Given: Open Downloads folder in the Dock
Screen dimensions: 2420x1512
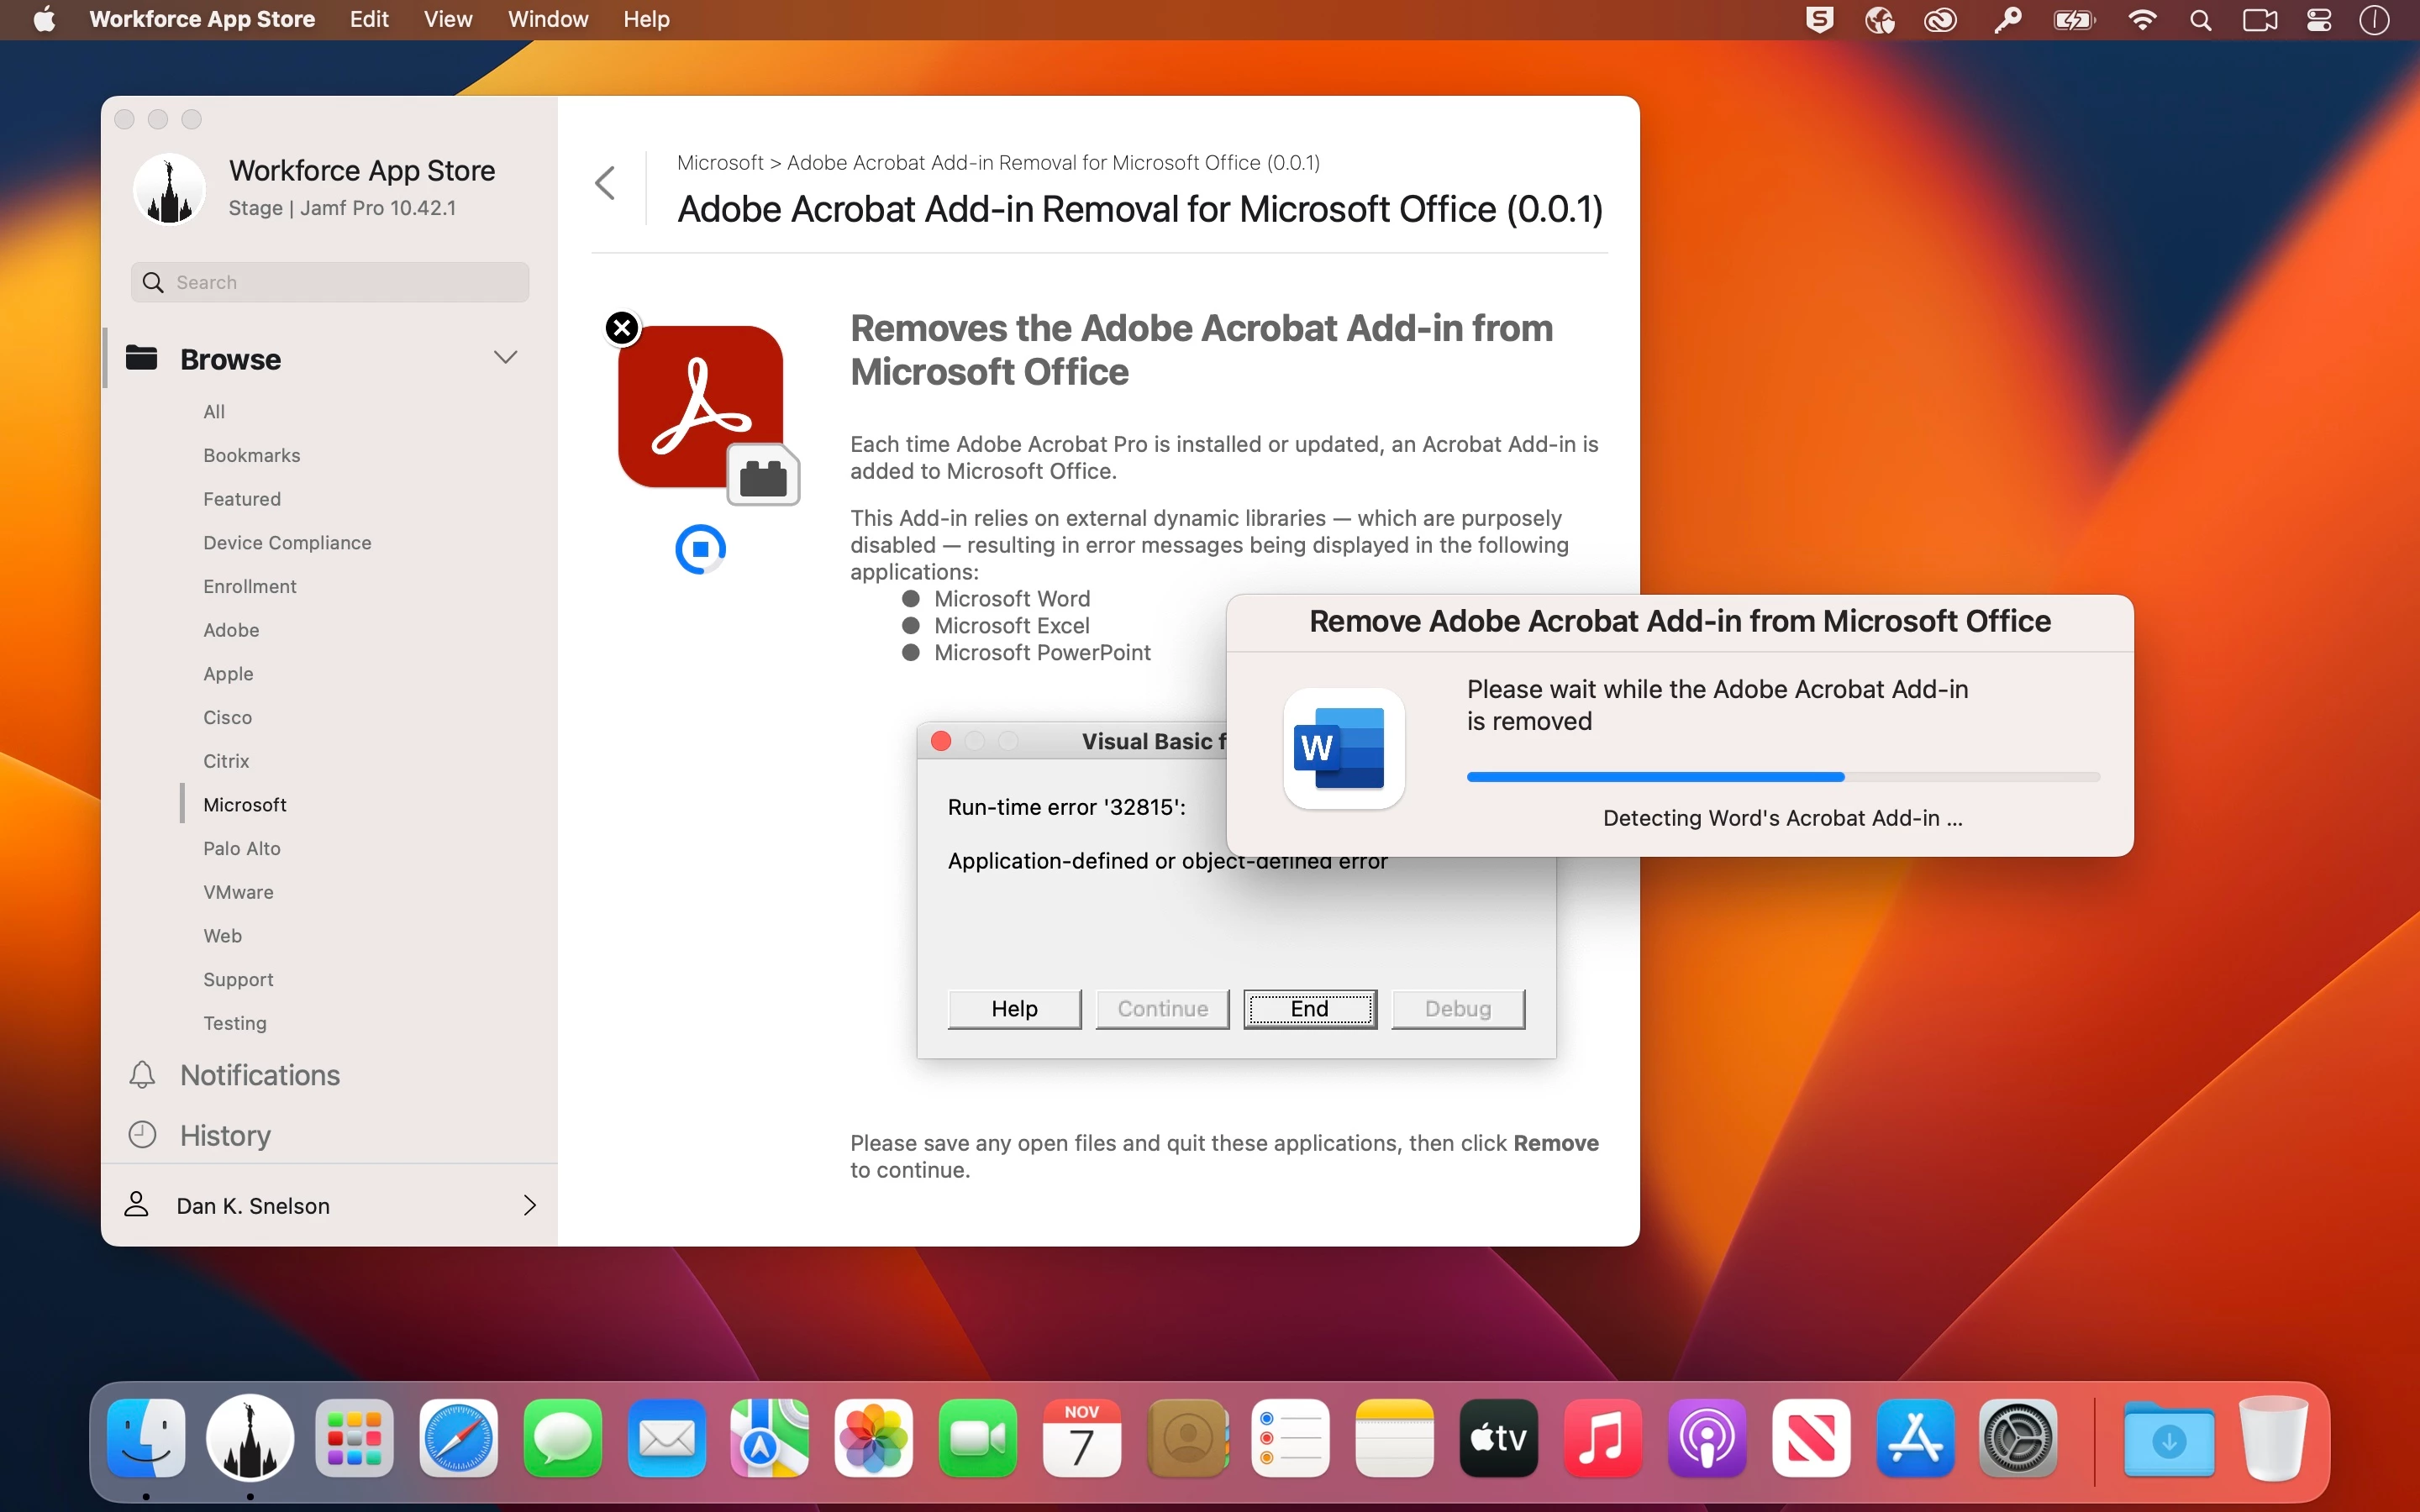Looking at the screenshot, I should point(2169,1439).
